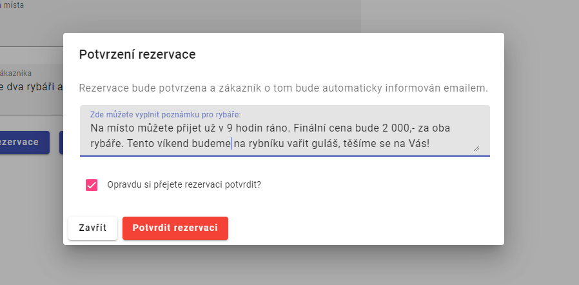
Task: Toggle the reservation confirmation checkbox
Action: click(x=91, y=184)
